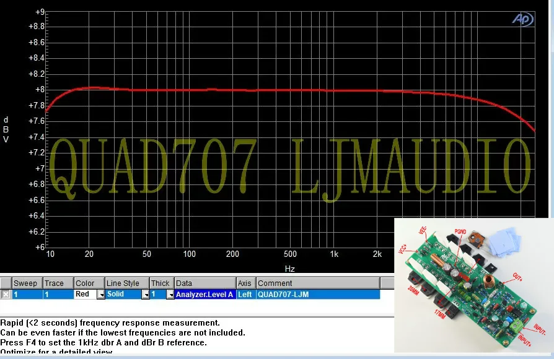This screenshot has width=554, height=359.
Task: Click the Line Style column header
Action: coord(127,283)
